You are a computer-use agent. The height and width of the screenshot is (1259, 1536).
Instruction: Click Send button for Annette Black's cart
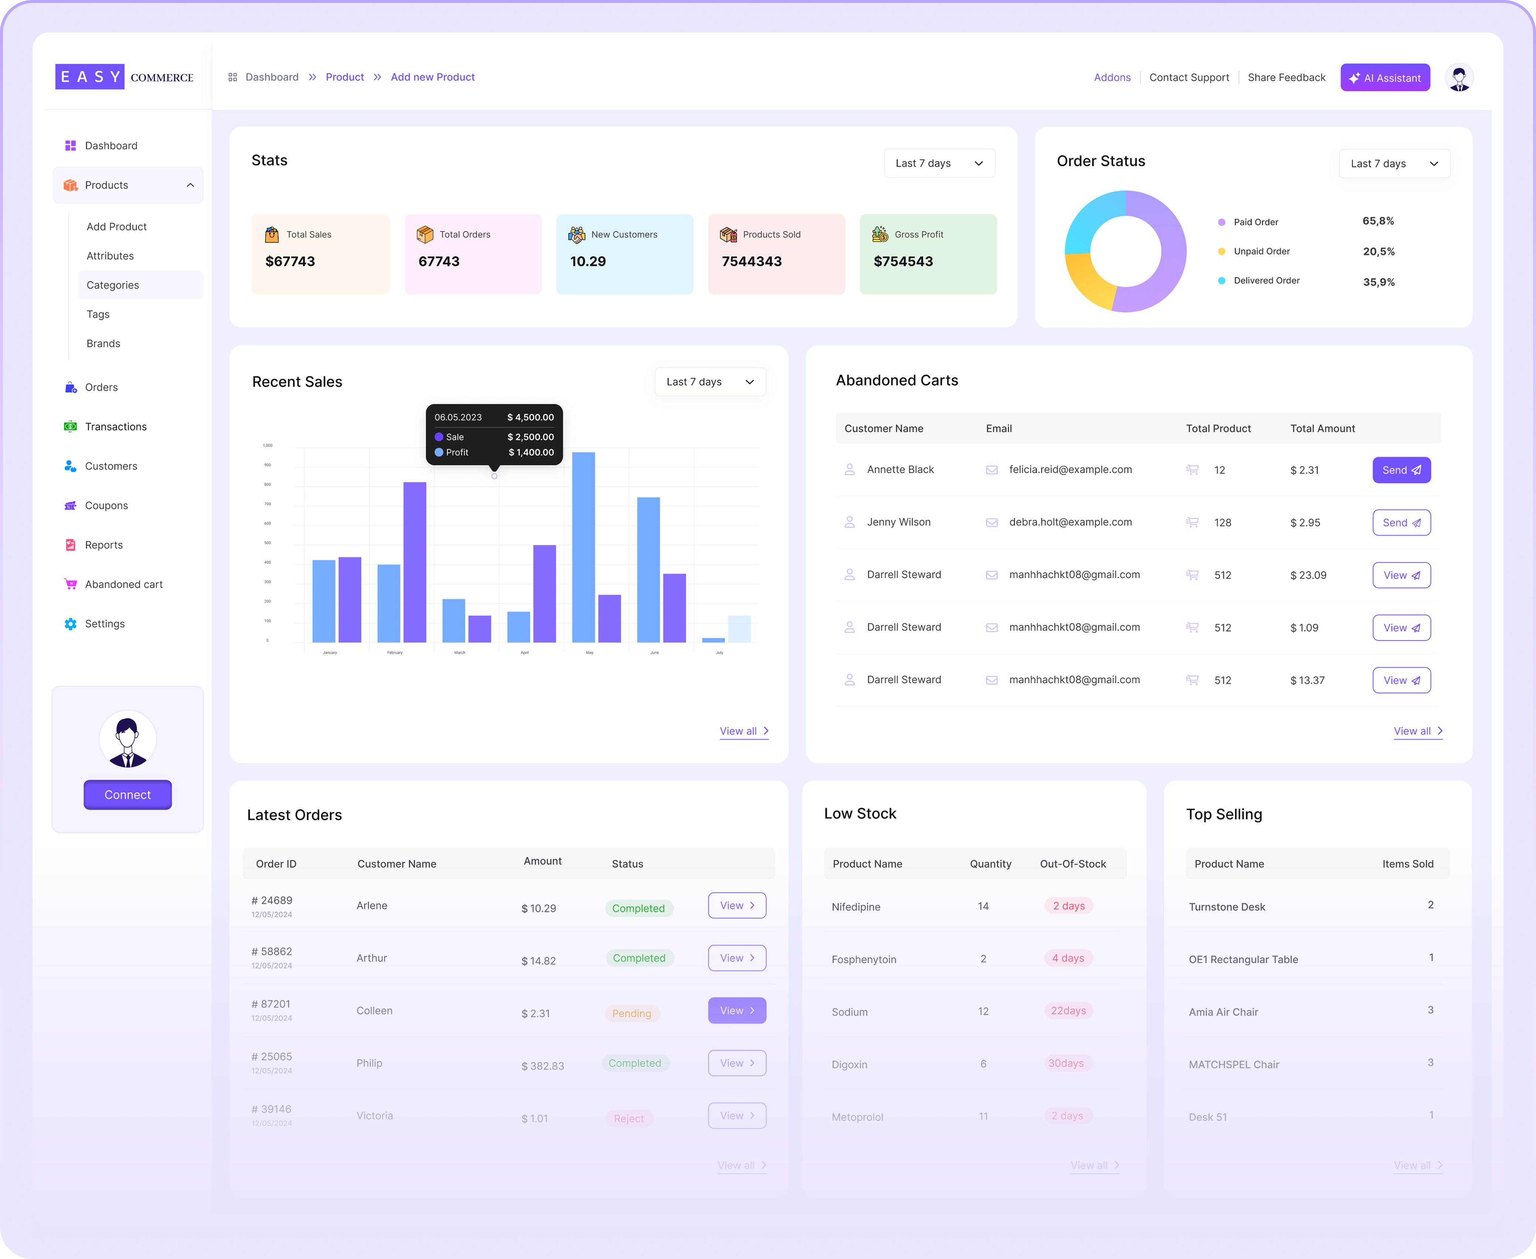pos(1400,470)
